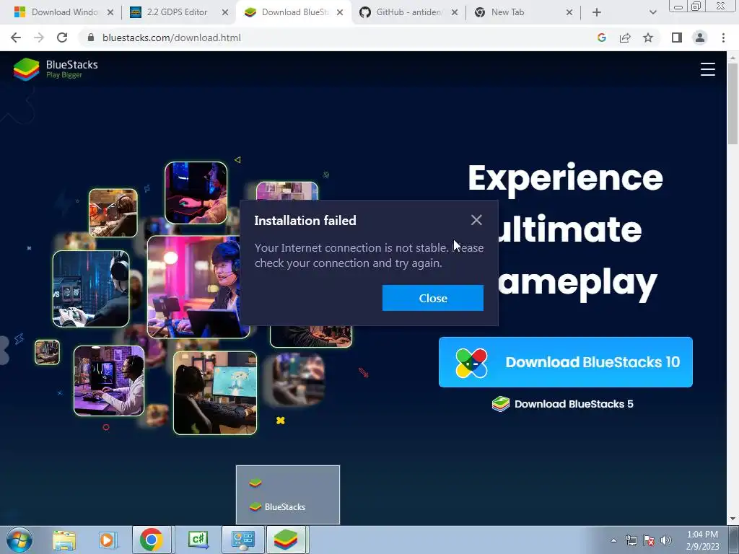
Task: Click the volume speaker tray icon
Action: [666, 540]
